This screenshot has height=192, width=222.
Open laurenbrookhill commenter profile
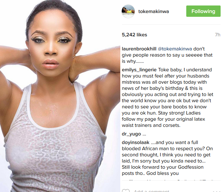tap(139, 49)
